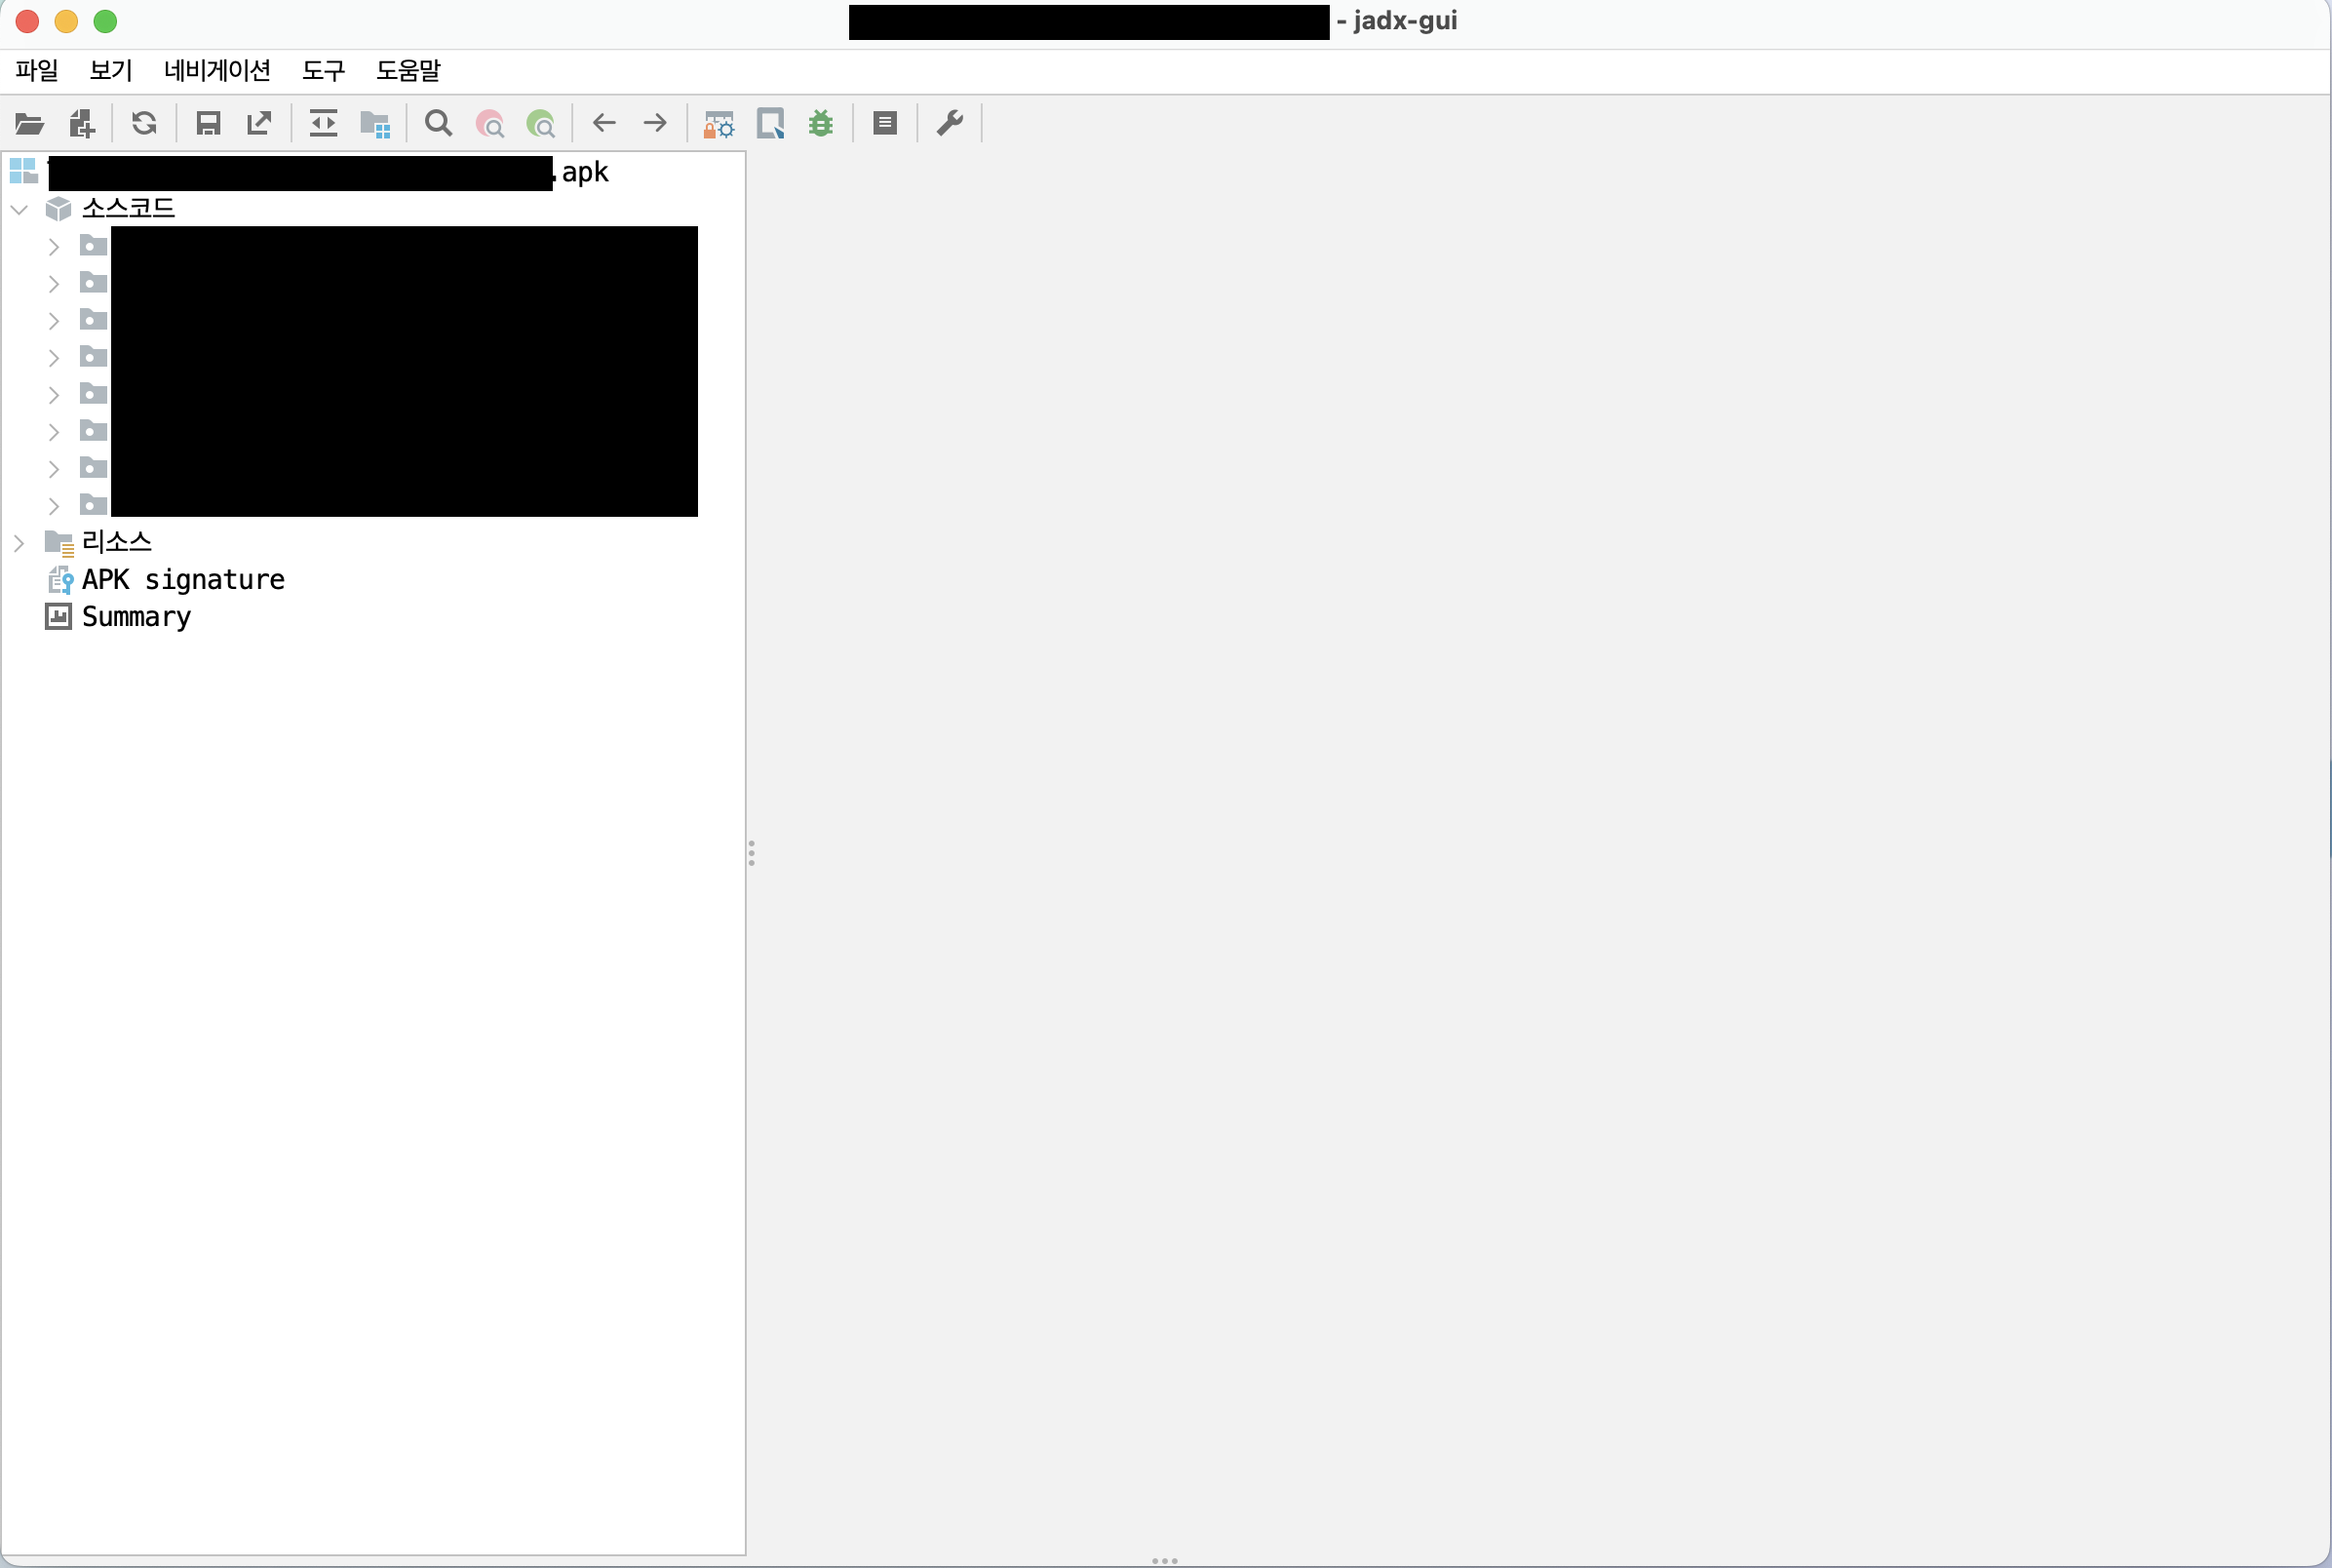Open the APK signature item
This screenshot has width=2332, height=1568.
point(183,580)
